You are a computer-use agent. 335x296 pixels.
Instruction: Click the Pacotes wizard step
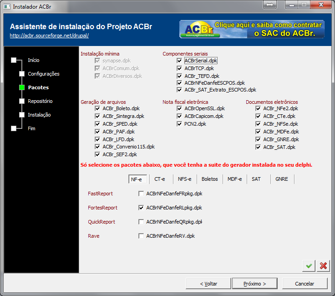(38, 87)
